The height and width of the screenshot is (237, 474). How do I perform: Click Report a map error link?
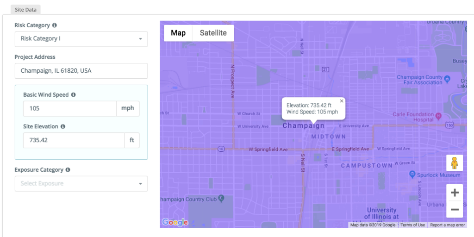[x=447, y=225]
